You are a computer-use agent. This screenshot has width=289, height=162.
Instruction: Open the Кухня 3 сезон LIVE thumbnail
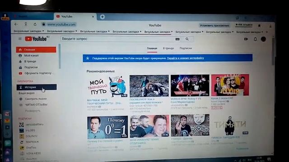coord(230,85)
